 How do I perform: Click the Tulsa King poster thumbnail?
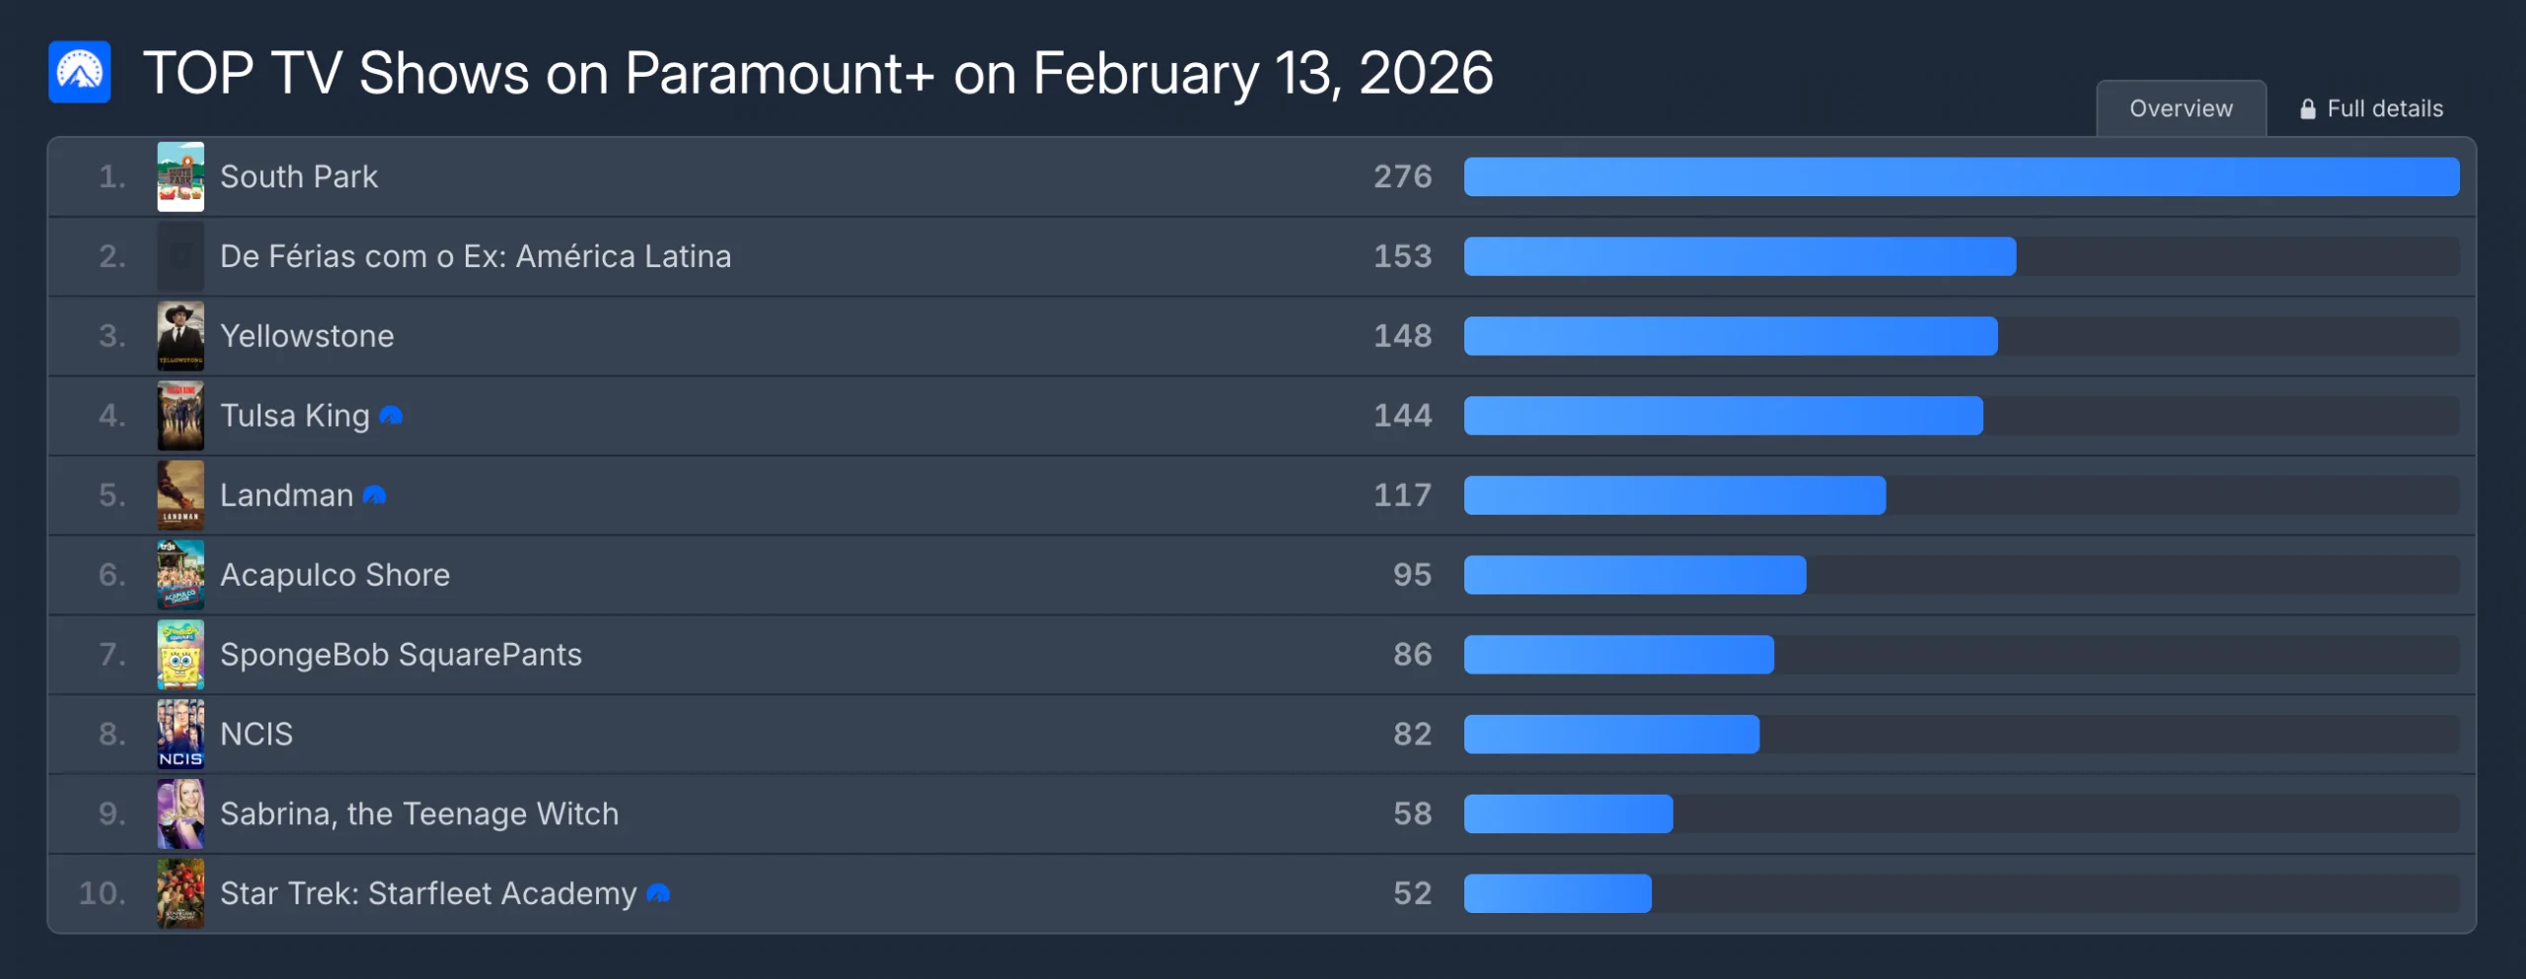181,416
